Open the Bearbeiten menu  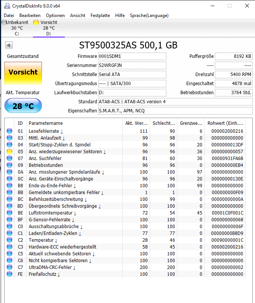(x=30, y=16)
